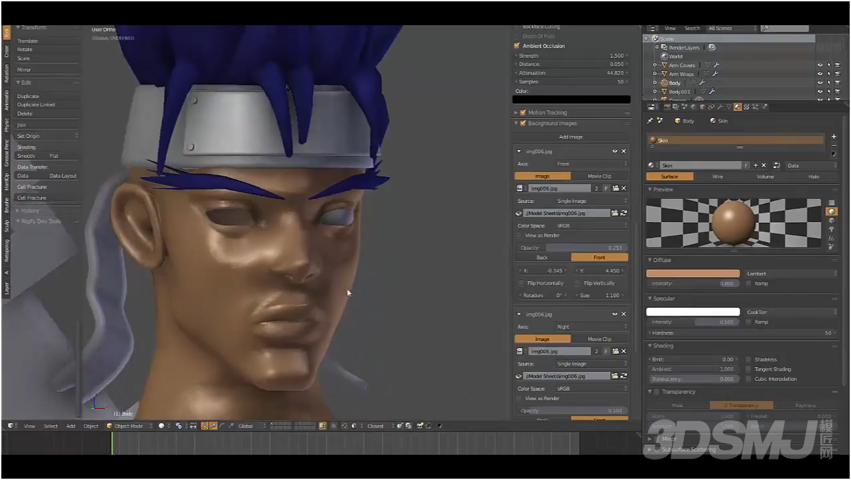Pin the properties context with pushpin icon
The width and height of the screenshot is (851, 480).
pyautogui.click(x=650, y=121)
